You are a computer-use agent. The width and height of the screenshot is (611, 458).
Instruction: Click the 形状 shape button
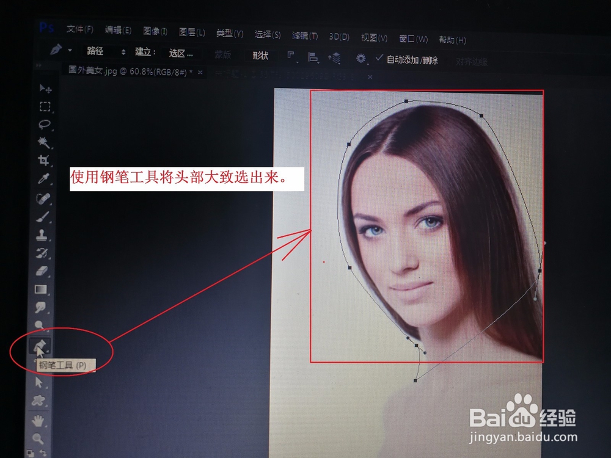[260, 56]
